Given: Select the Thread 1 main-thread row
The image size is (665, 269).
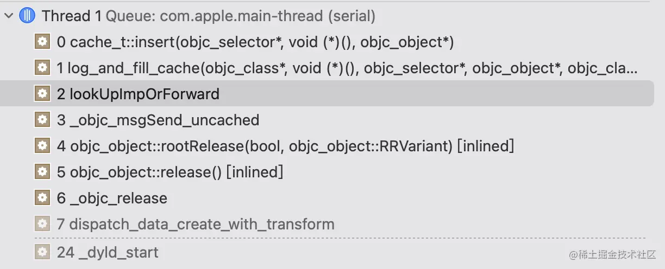Looking at the screenshot, I should pyautogui.click(x=209, y=16).
